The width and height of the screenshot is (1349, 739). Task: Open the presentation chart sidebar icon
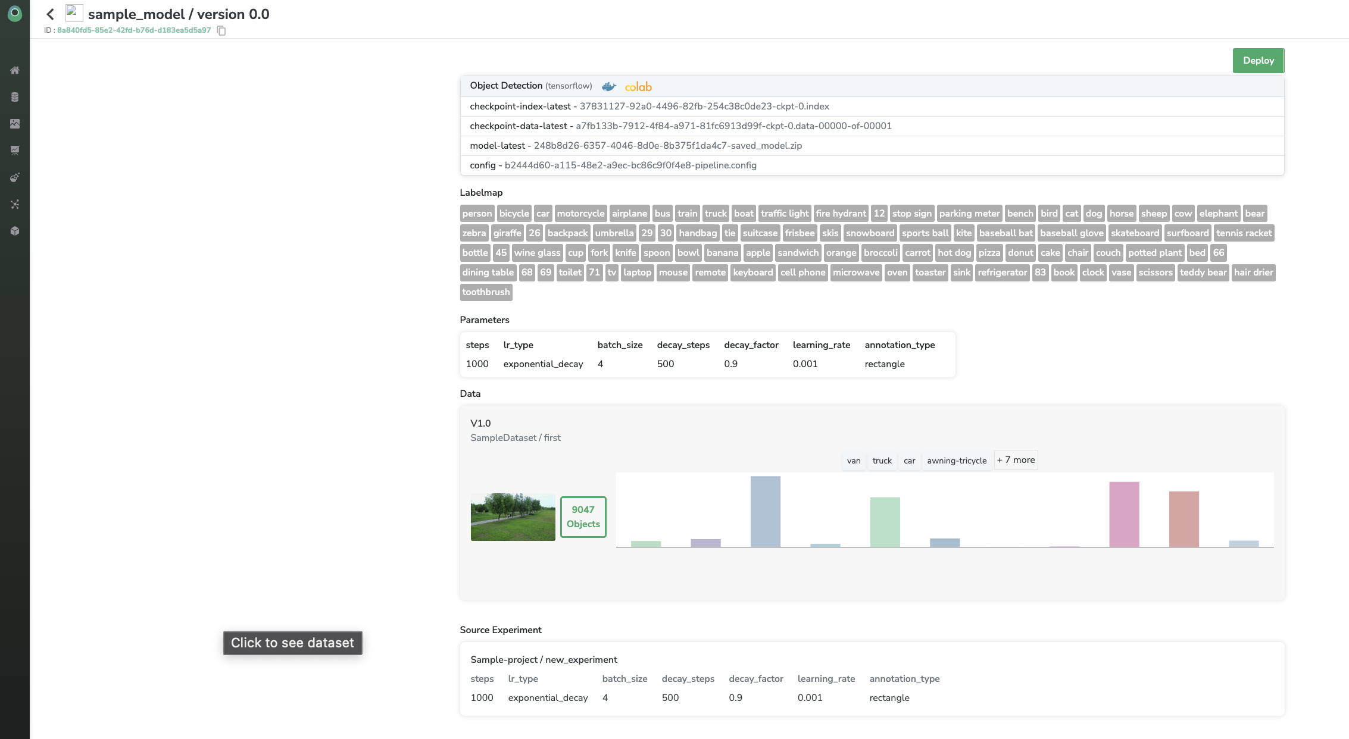pyautogui.click(x=15, y=151)
